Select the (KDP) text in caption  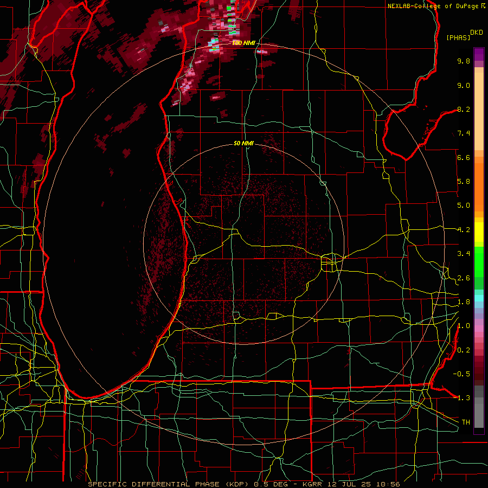tap(237, 484)
